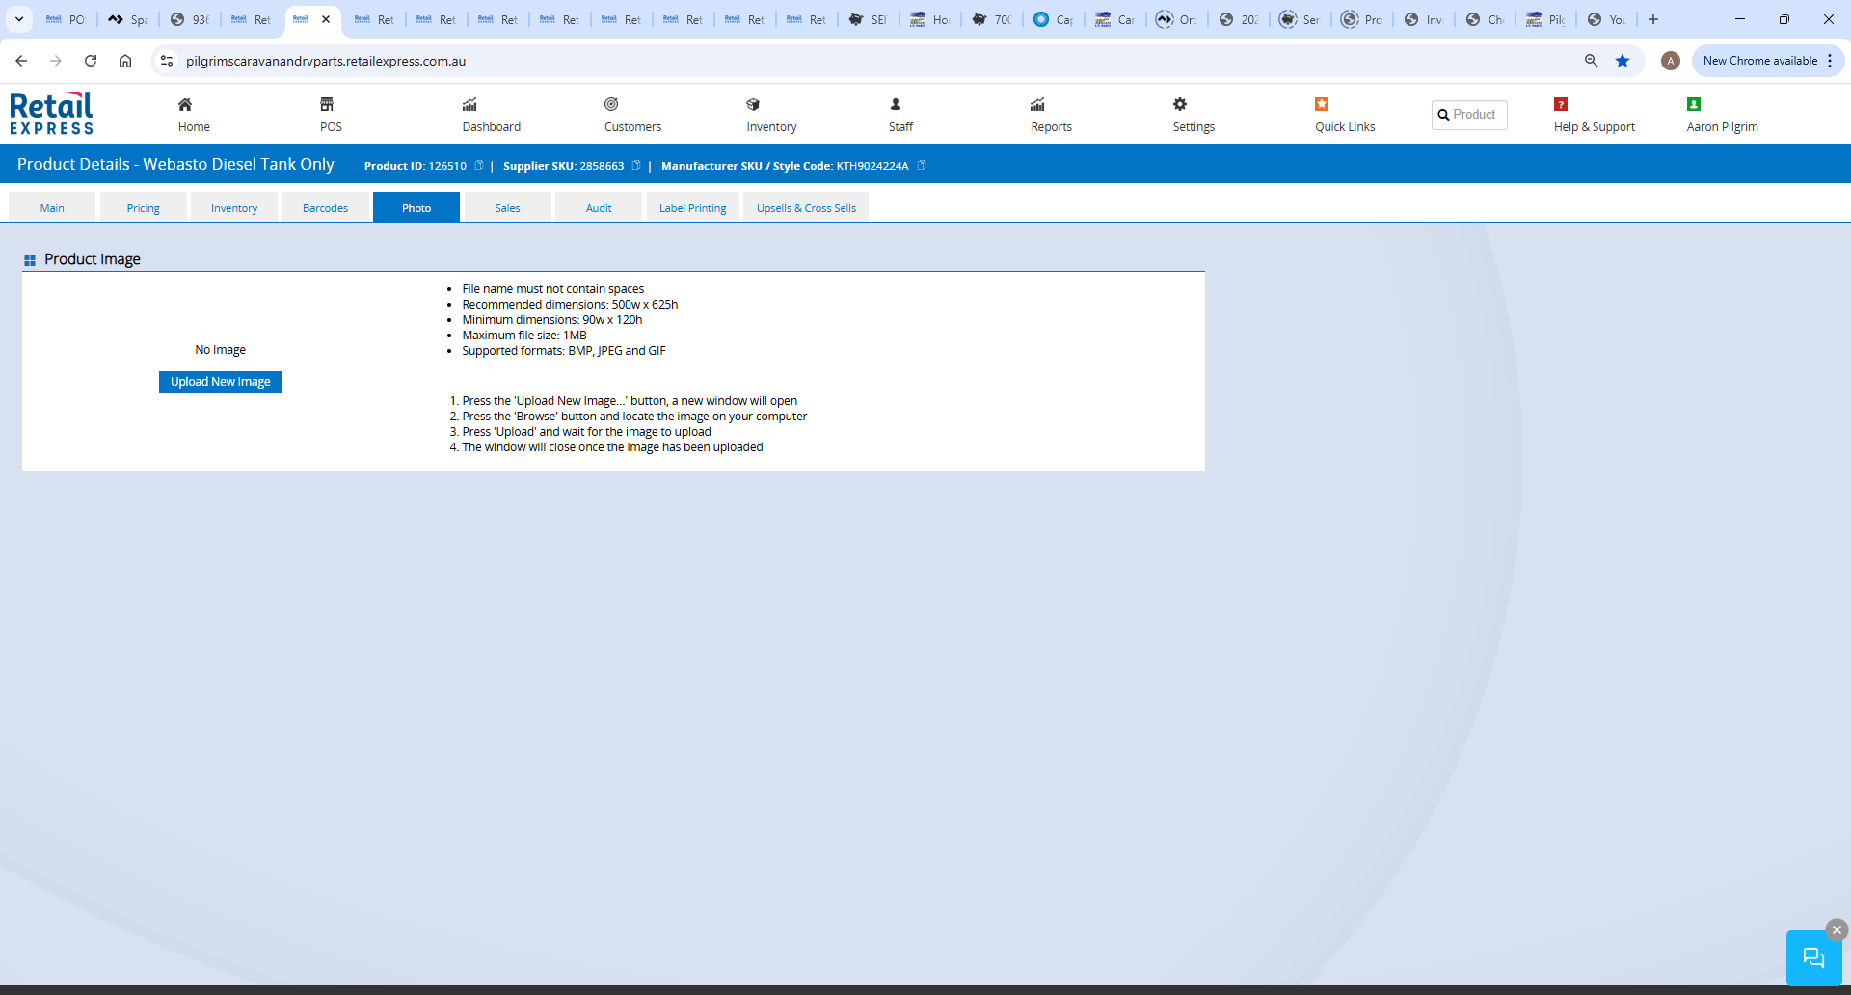Click Recommended dimensions: 500w x 625h line
Image resolution: width=1851 pixels, height=995 pixels.
click(570, 305)
